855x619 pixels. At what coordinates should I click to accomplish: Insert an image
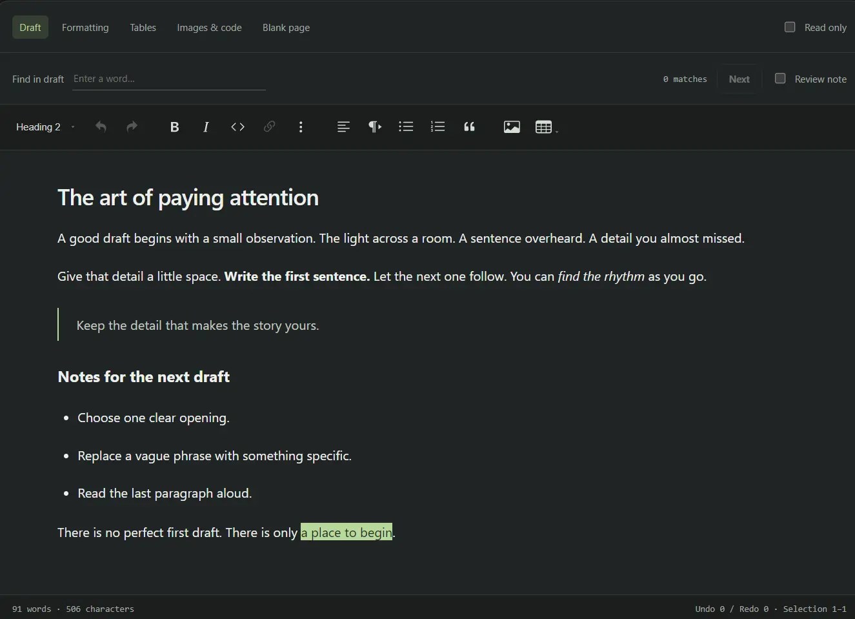[512, 127]
